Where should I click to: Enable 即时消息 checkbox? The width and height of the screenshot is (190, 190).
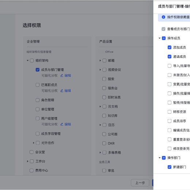pos(104,97)
